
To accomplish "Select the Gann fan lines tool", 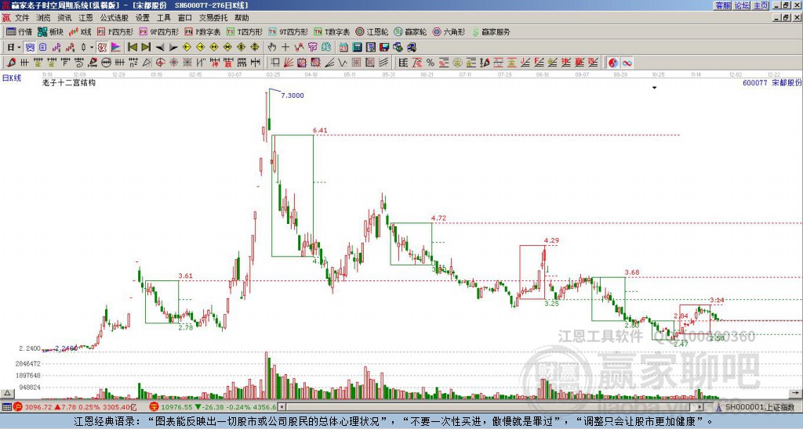I will coord(289,63).
